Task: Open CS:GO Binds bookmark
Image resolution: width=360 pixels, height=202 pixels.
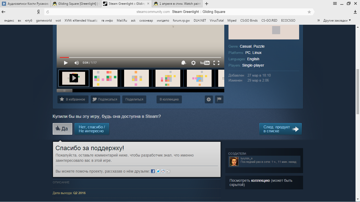Action: pos(249,20)
